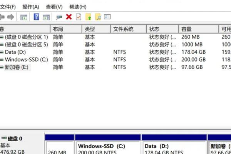Open the 操作(A) menu
The height and width of the screenshot is (154, 231).
tap(31, 7)
